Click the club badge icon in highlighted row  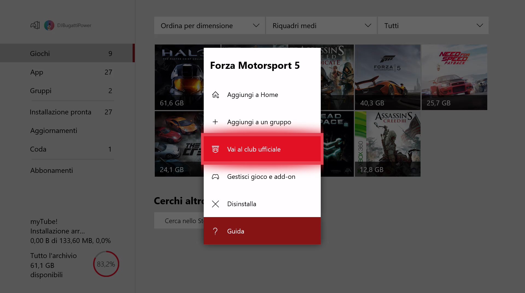pos(215,149)
